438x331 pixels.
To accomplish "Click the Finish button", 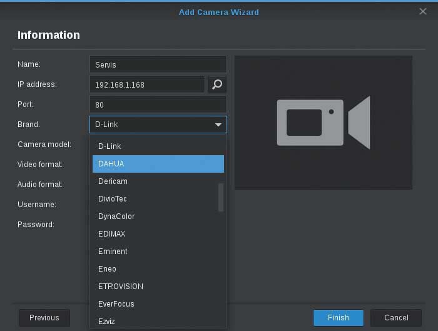I will [339, 318].
